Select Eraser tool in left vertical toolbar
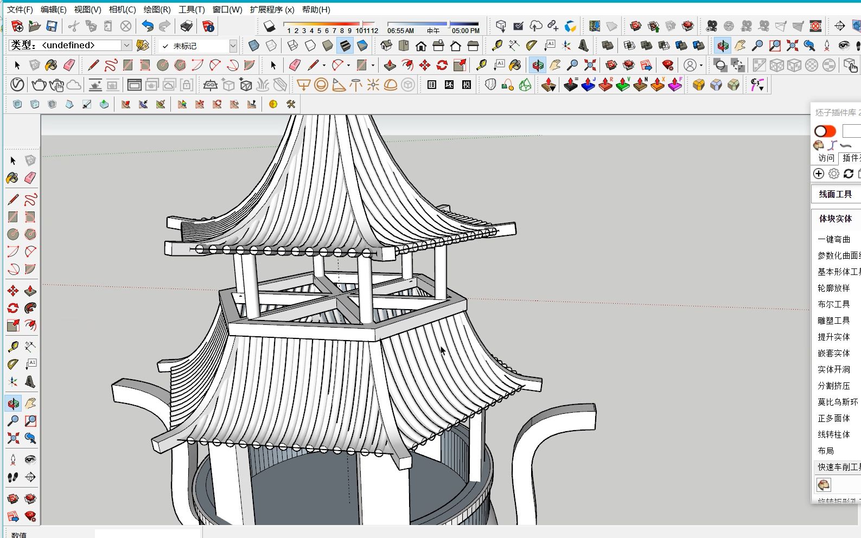The width and height of the screenshot is (861, 538). point(30,178)
